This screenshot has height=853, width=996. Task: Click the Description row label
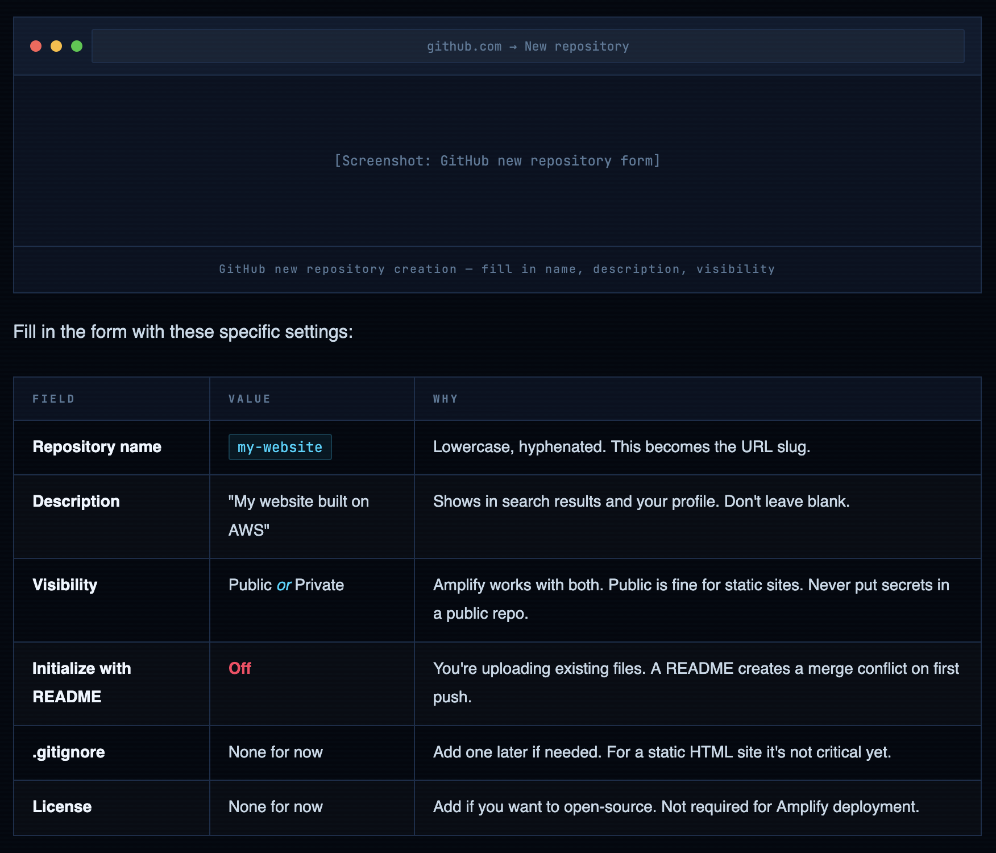[76, 502]
